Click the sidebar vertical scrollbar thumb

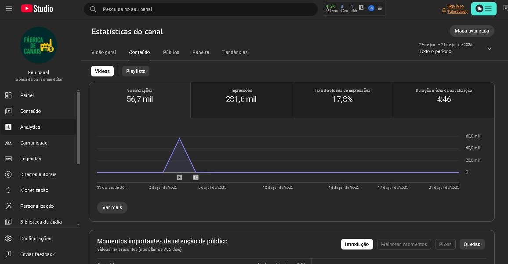78,128
